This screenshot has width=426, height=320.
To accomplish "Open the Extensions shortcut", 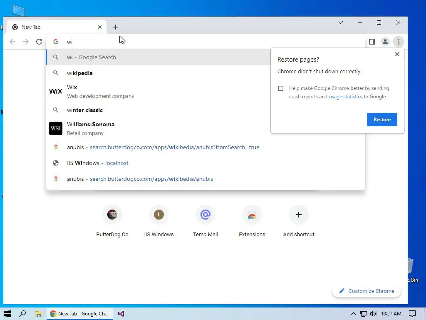I will [252, 222].
